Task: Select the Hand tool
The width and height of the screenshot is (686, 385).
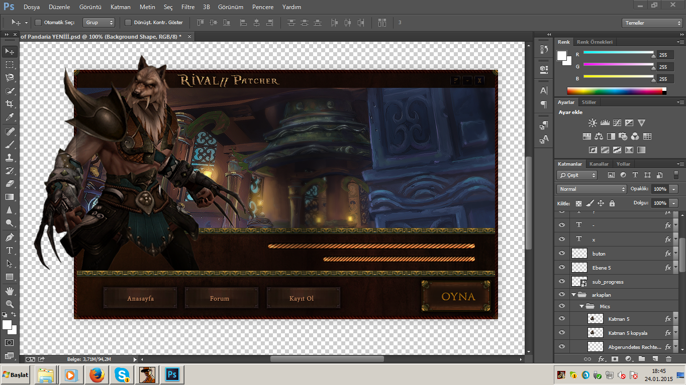Action: [10, 291]
